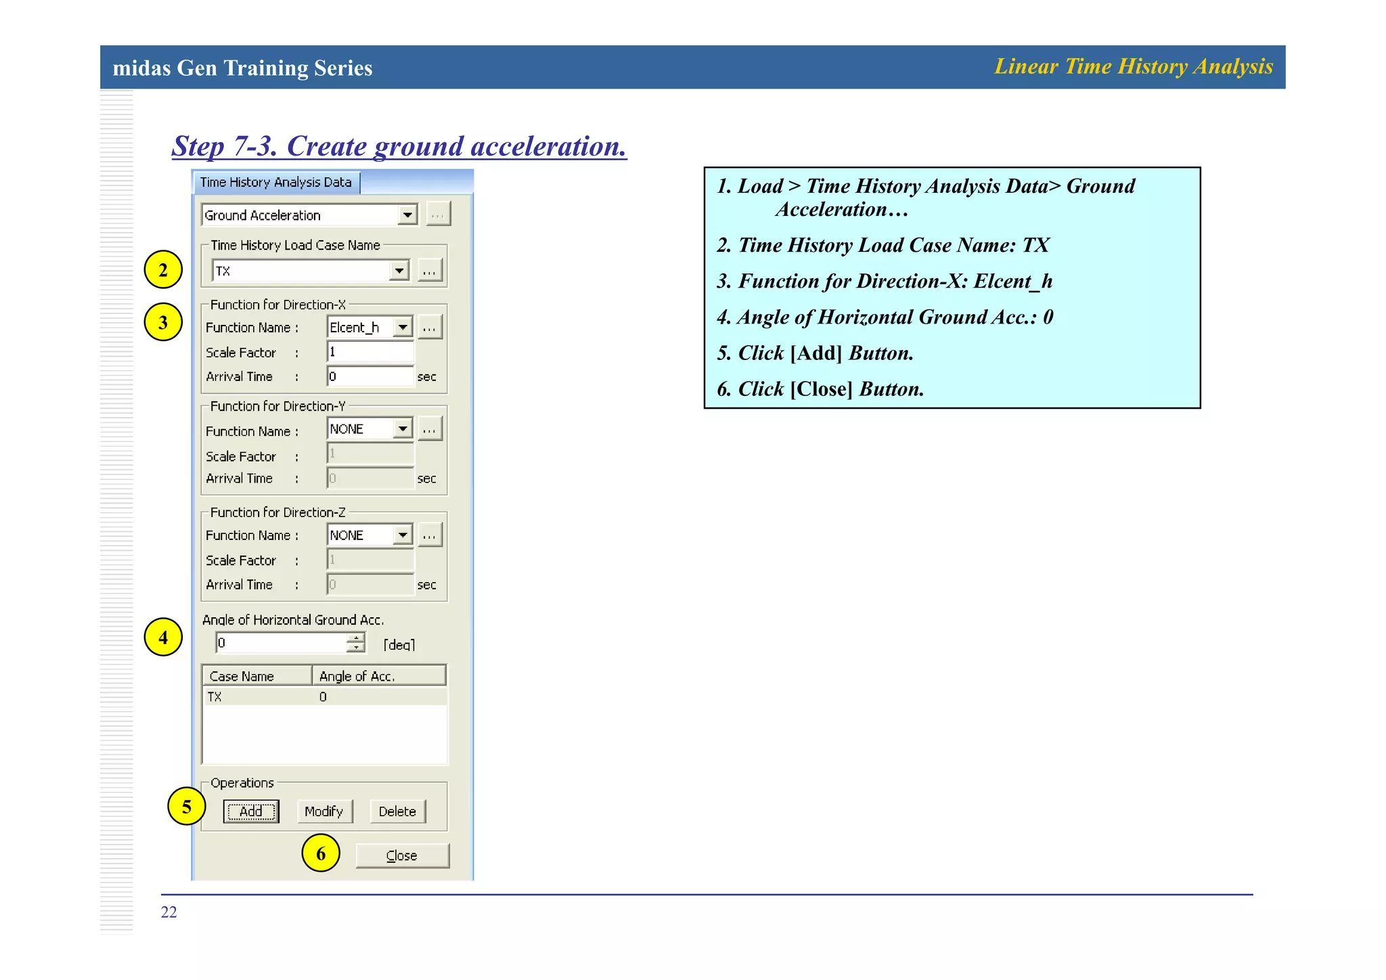The image size is (1386, 980).
Task: Click the Delete button in Operations
Action: coord(397,811)
